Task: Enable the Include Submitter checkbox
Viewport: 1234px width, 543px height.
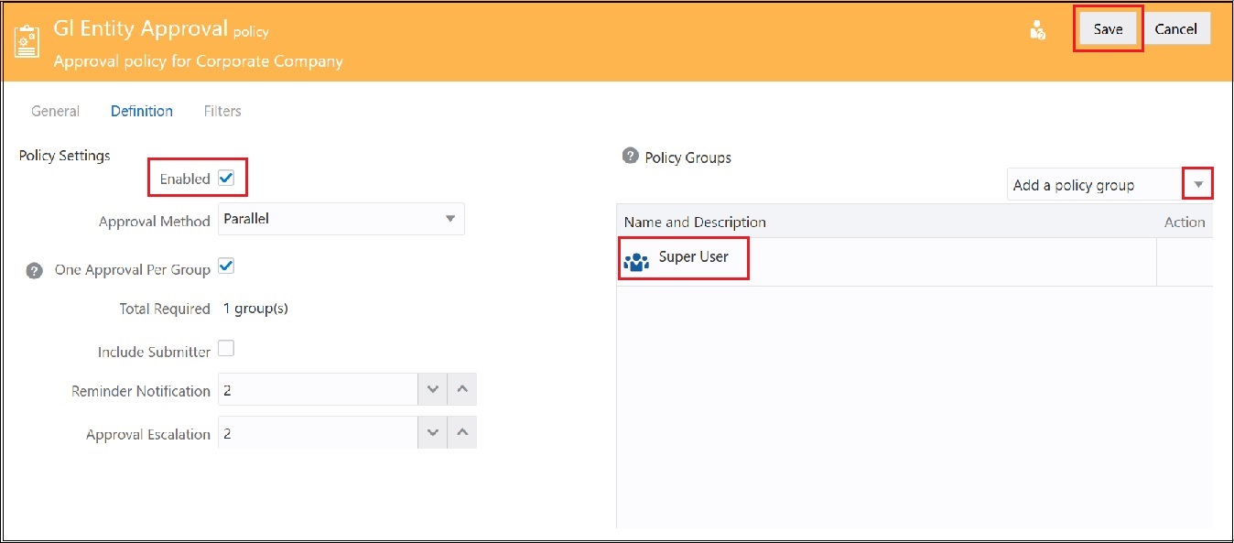Action: 226,348
